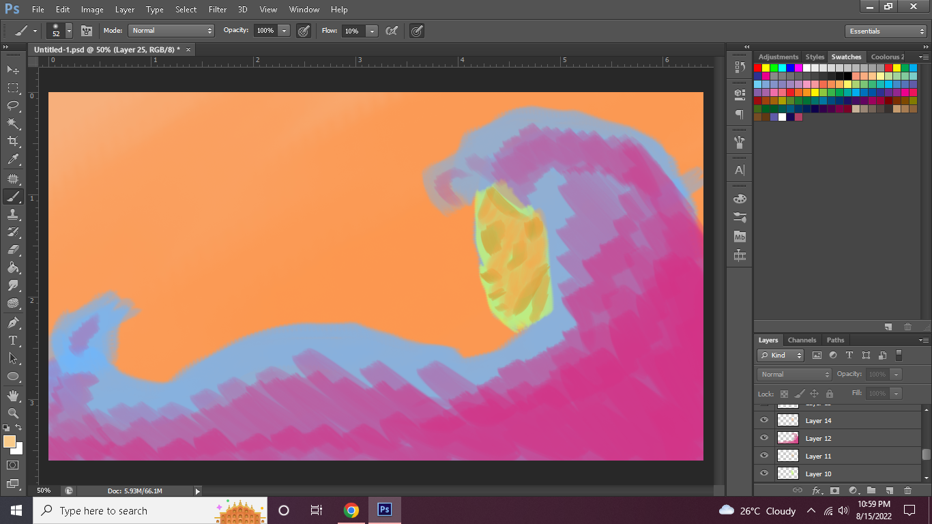The height and width of the screenshot is (524, 932).
Task: Switch to the Styles tab
Action: [x=815, y=57]
